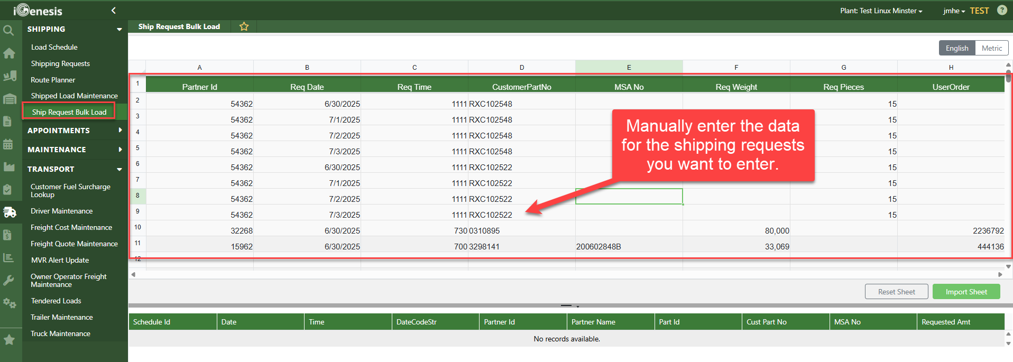1013x362 pixels.
Task: Sort results by Schedule Id column
Action: 172,322
